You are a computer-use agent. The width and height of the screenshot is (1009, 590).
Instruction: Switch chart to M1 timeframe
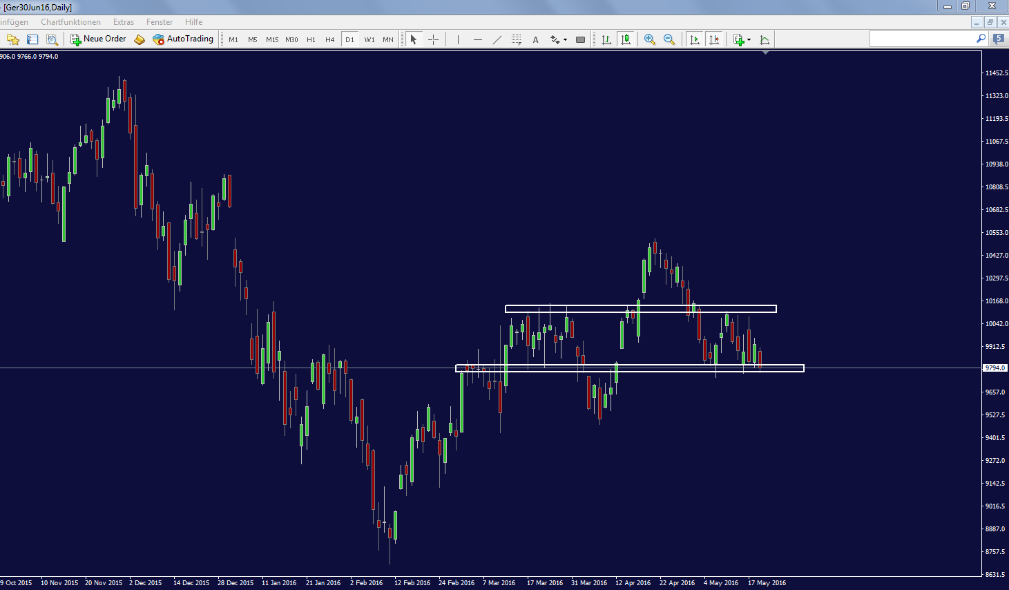pyautogui.click(x=233, y=39)
